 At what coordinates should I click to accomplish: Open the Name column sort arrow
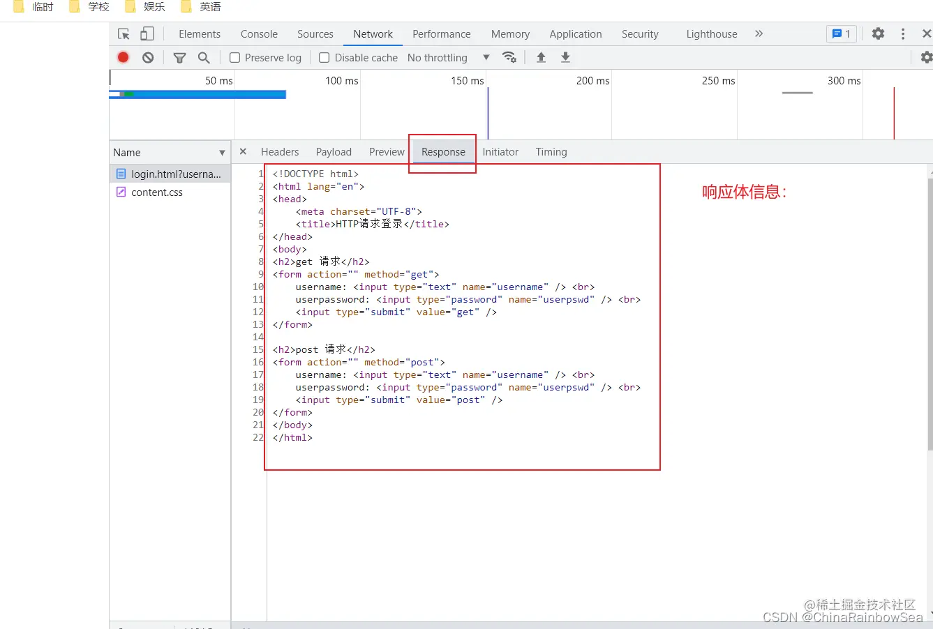click(222, 153)
